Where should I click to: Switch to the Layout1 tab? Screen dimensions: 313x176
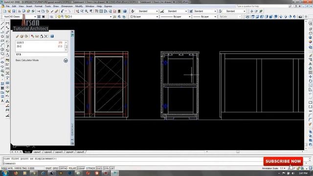coord(37,152)
